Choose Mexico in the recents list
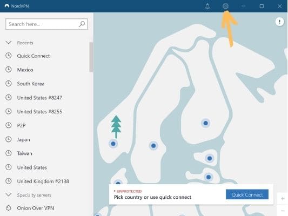Viewport: 288px width, 216px height. 25,70
